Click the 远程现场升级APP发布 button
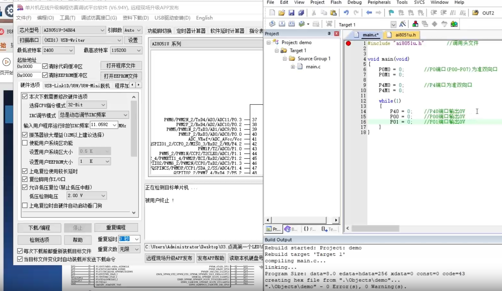 pos(169,258)
